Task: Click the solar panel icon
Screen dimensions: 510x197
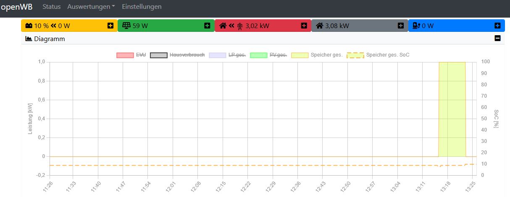Action: pos(126,26)
